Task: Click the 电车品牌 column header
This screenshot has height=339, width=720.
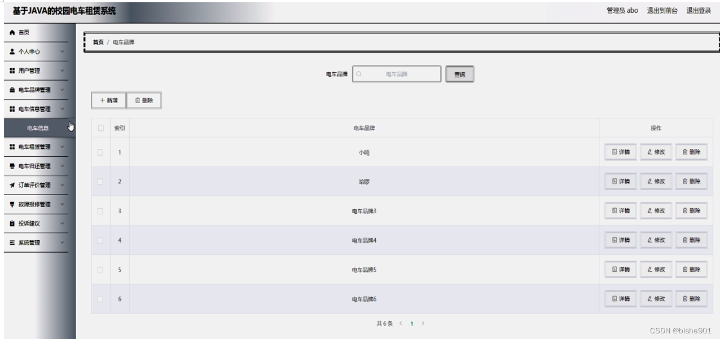Action: pyautogui.click(x=364, y=128)
